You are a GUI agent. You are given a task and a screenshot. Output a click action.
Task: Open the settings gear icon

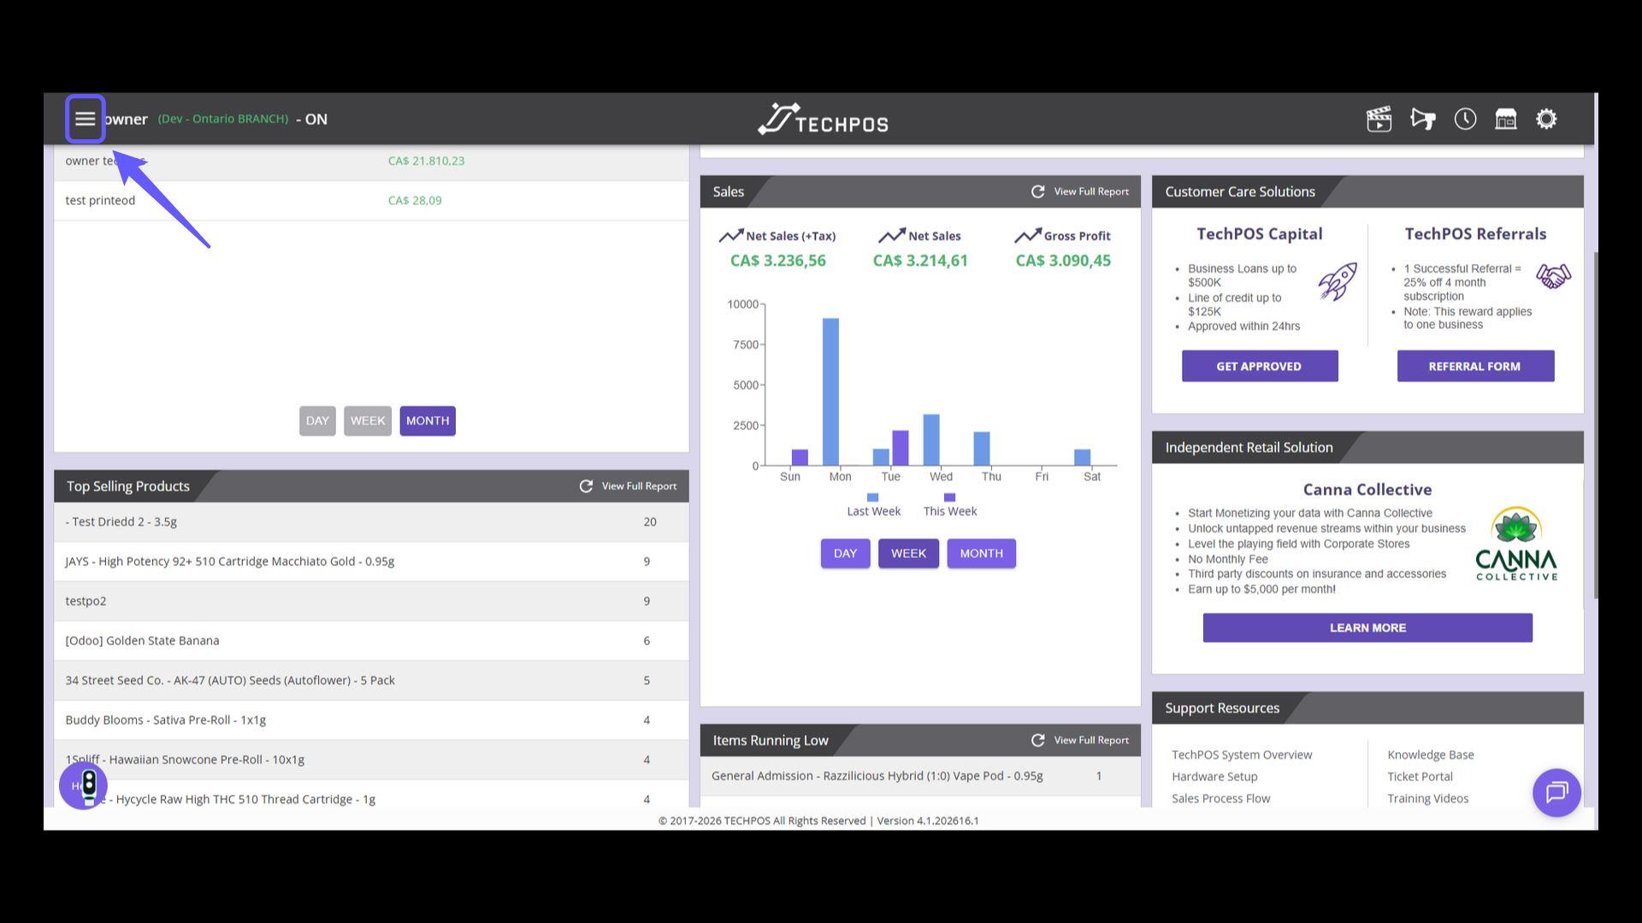pyautogui.click(x=1546, y=119)
